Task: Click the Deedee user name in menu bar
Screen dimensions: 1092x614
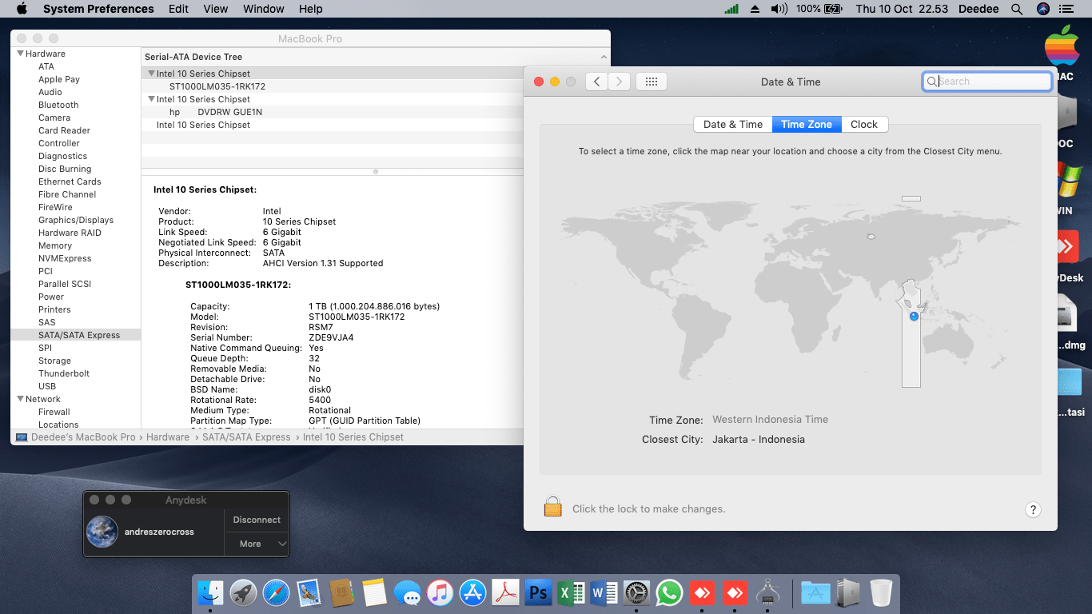Action: tap(978, 9)
